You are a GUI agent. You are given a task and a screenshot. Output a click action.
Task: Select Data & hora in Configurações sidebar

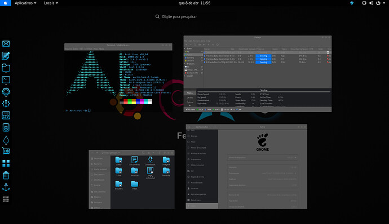coord(202,200)
